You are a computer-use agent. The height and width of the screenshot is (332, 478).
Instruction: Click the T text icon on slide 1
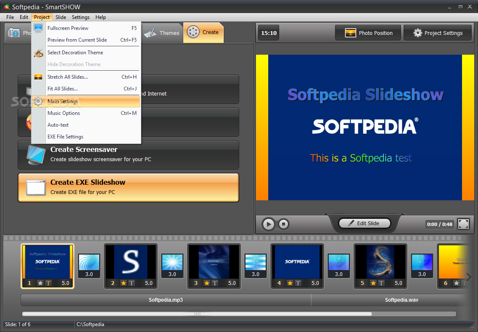[48, 283]
